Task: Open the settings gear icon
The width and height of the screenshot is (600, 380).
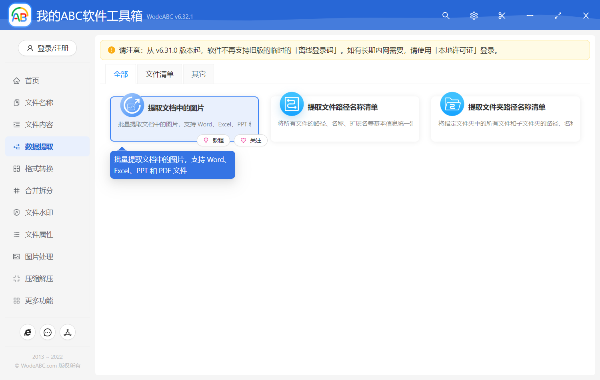Action: coord(474,16)
